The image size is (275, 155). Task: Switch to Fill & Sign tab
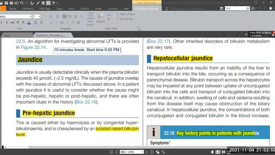pos(45,9)
